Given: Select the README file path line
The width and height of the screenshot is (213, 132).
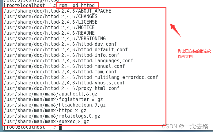Looking at the screenshot, I should coord(49,33).
